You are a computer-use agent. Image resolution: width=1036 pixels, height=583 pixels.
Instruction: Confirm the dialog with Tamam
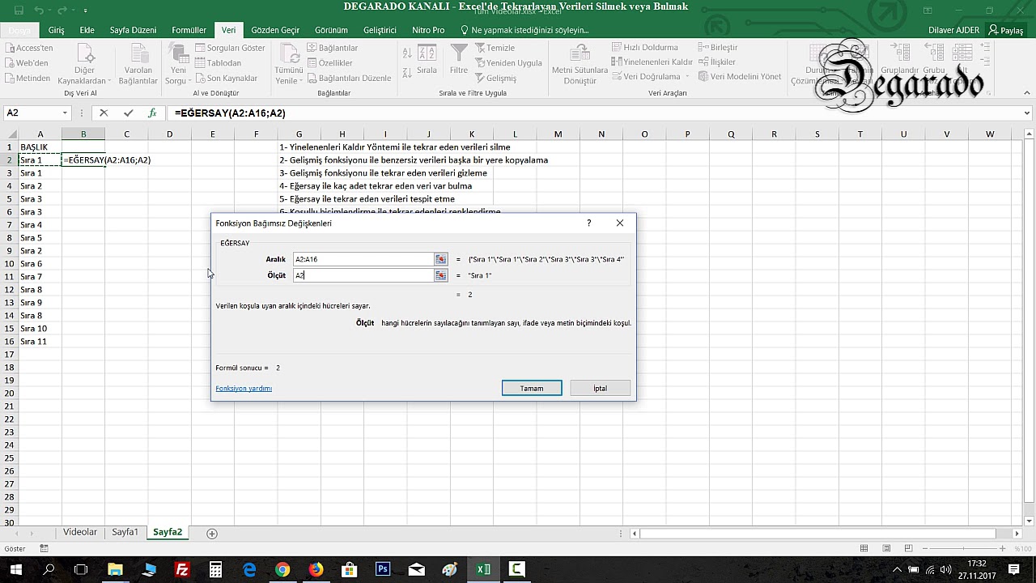tap(532, 389)
